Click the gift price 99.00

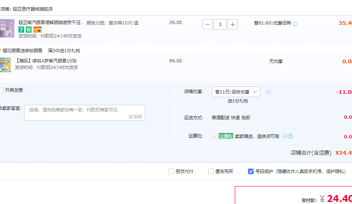coord(175,61)
